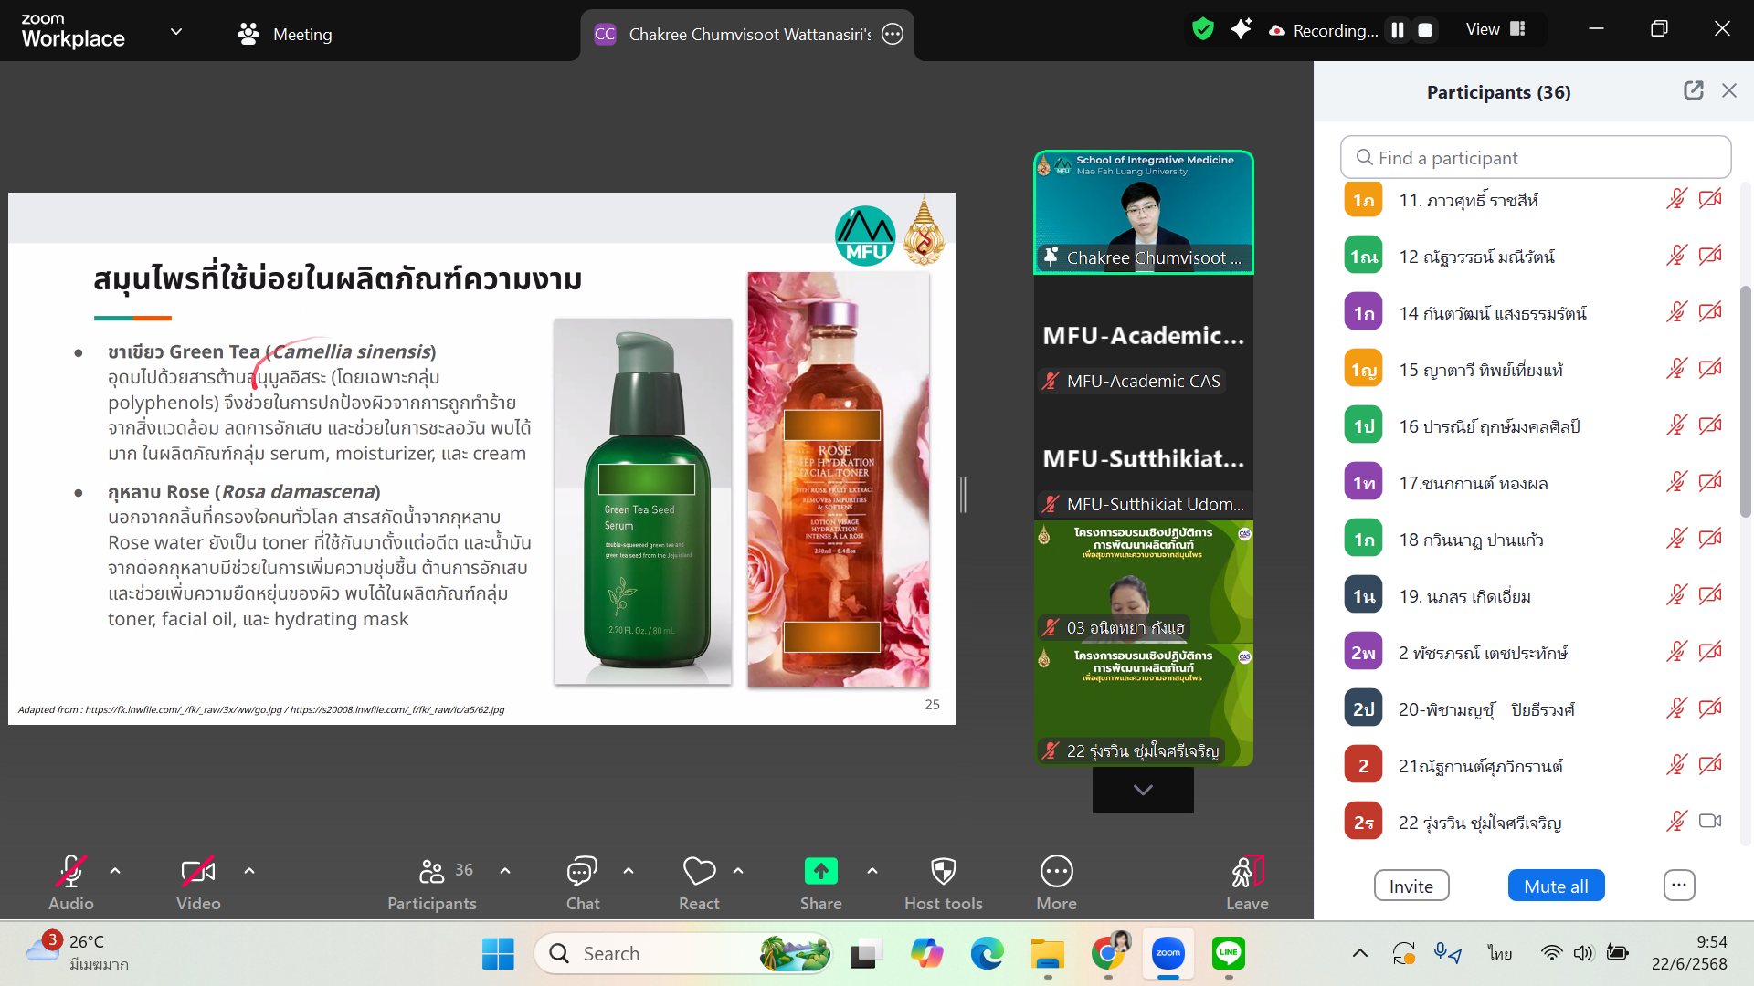The image size is (1754, 986).
Task: Show hidden system tray icons
Action: tap(1360, 953)
